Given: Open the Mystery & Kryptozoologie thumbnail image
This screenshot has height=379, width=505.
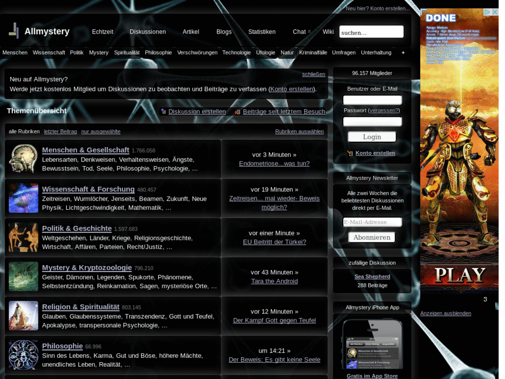Looking at the screenshot, I should (x=23, y=276).
